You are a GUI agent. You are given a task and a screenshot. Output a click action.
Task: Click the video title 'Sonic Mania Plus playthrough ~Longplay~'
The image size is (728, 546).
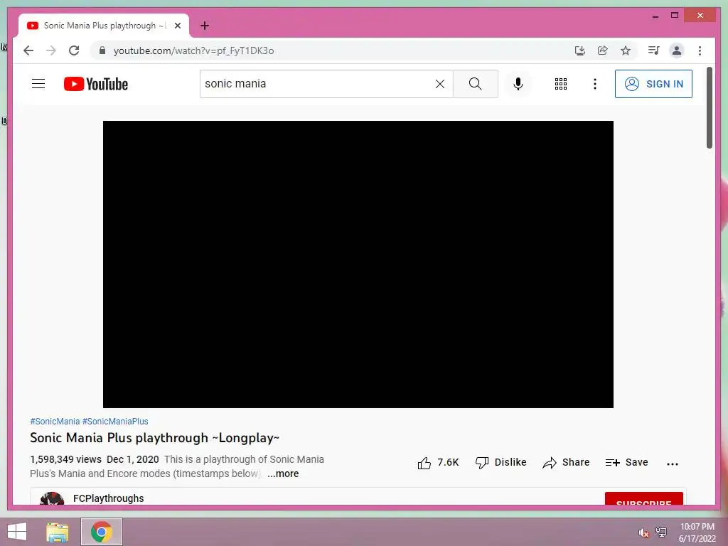point(154,438)
